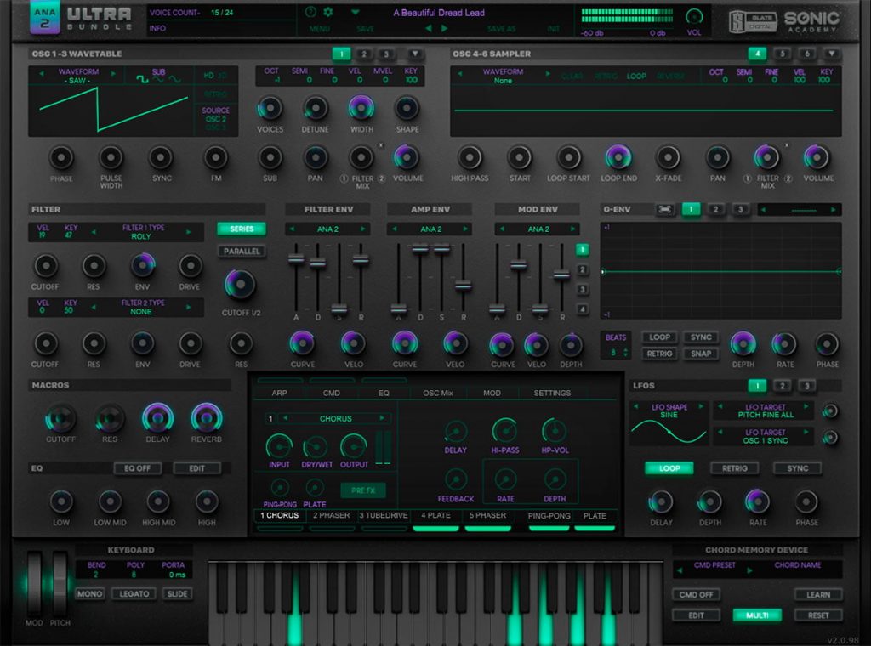Click Filter 1 Type next arrow
Viewport: 871px width, 646px height.
coord(189,232)
